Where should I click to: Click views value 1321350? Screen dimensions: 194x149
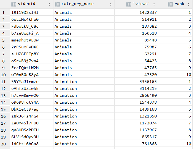pos(148,116)
